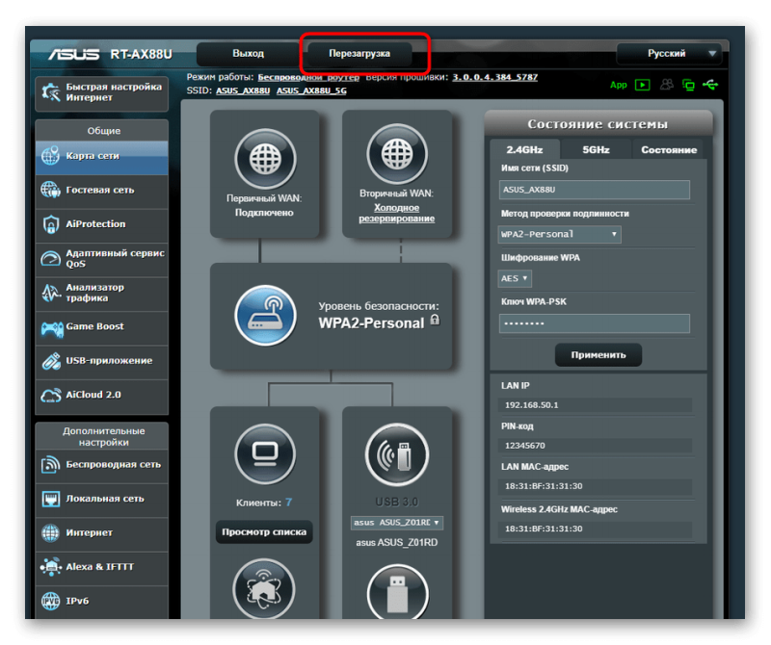Click the Выход logout button
Screen dimensions: 771x645
[x=249, y=54]
